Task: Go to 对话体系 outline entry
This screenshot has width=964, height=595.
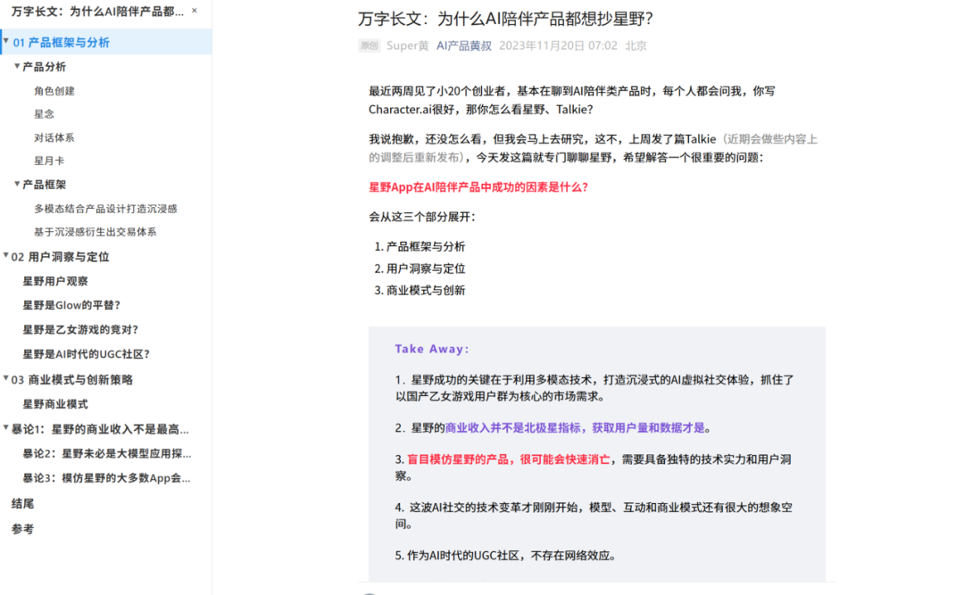Action: (x=54, y=138)
